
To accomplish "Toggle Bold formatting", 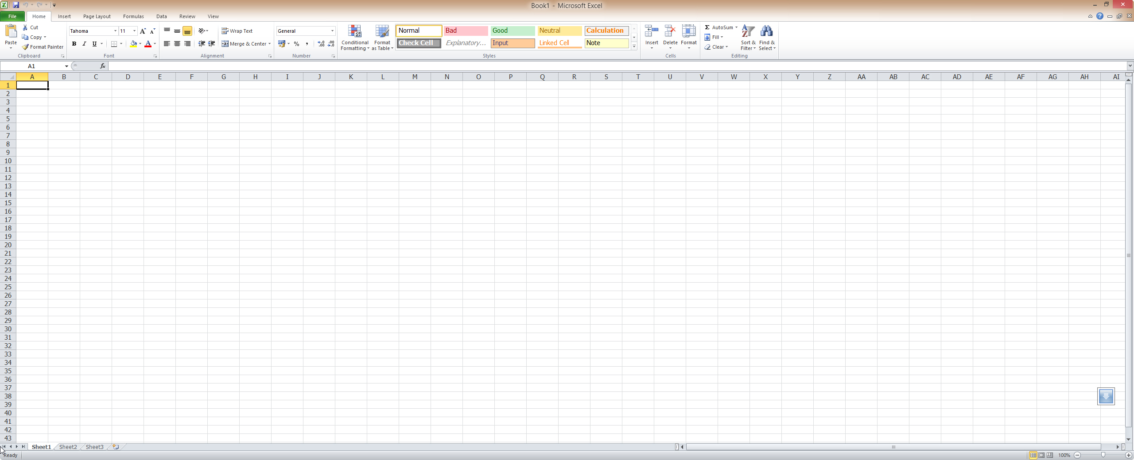I will (74, 44).
